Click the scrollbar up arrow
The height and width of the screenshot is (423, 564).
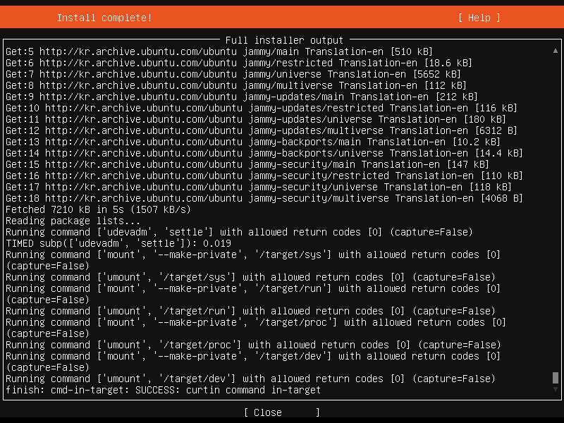click(556, 51)
